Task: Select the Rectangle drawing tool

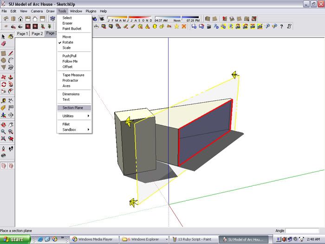Action: point(3,53)
